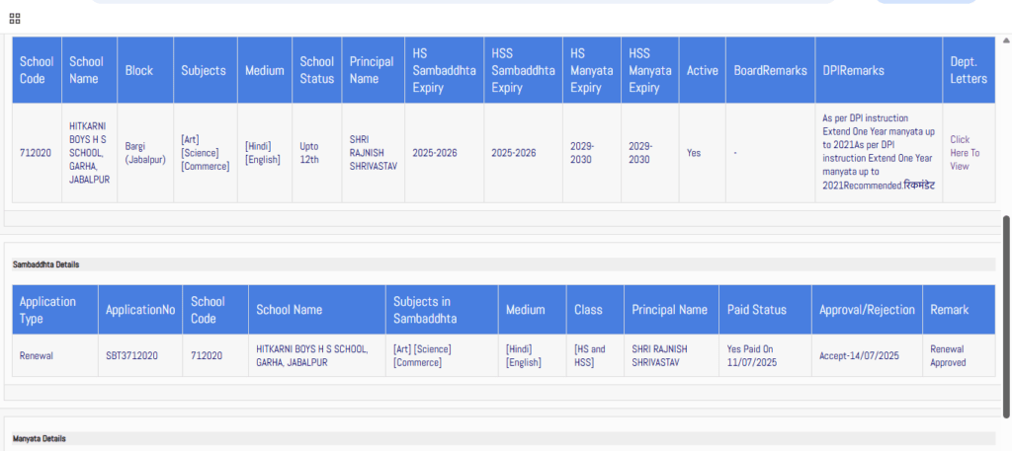
Task: Click the 'Approval/Rejection' column header
Action: (x=866, y=310)
